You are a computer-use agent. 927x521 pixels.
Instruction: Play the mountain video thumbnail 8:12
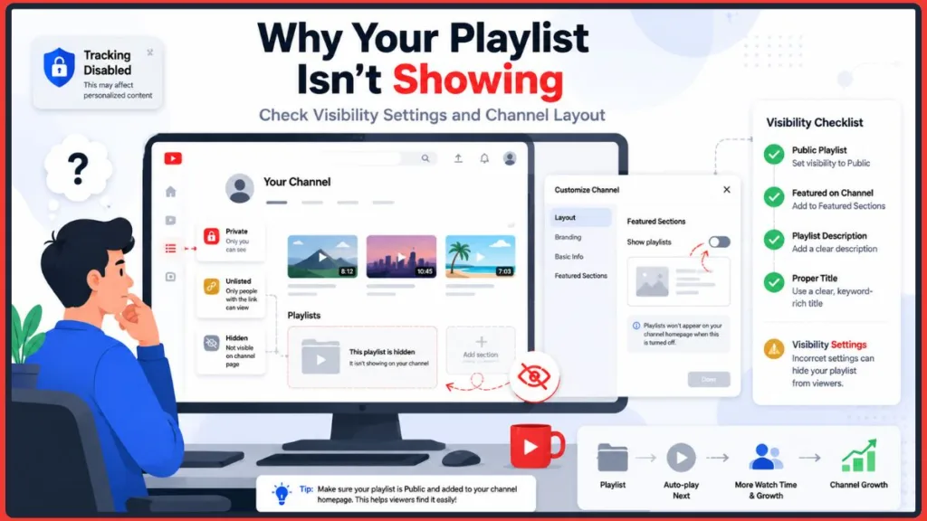click(322, 256)
